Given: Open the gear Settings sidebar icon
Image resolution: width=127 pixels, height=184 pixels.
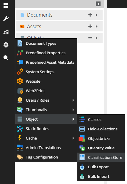Looking at the screenshot, I should tap(6, 45).
